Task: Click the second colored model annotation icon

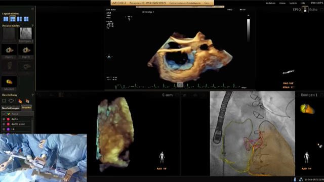Action: click(x=27, y=101)
